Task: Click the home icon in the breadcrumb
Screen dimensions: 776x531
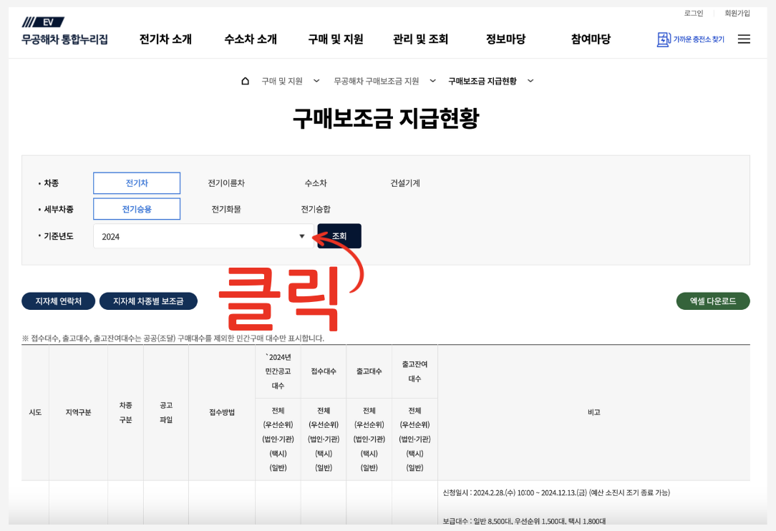Action: pyautogui.click(x=246, y=80)
